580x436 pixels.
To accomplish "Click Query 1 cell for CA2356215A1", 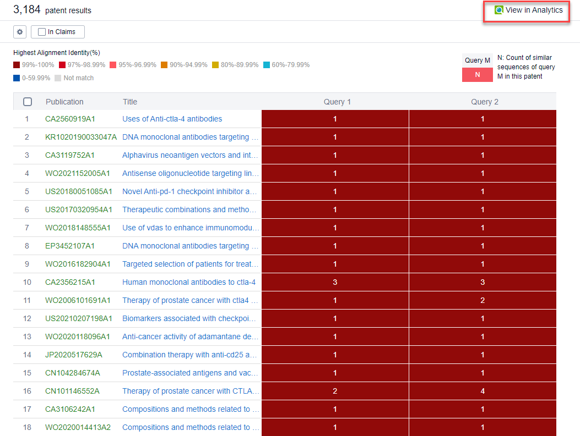I will coord(335,282).
